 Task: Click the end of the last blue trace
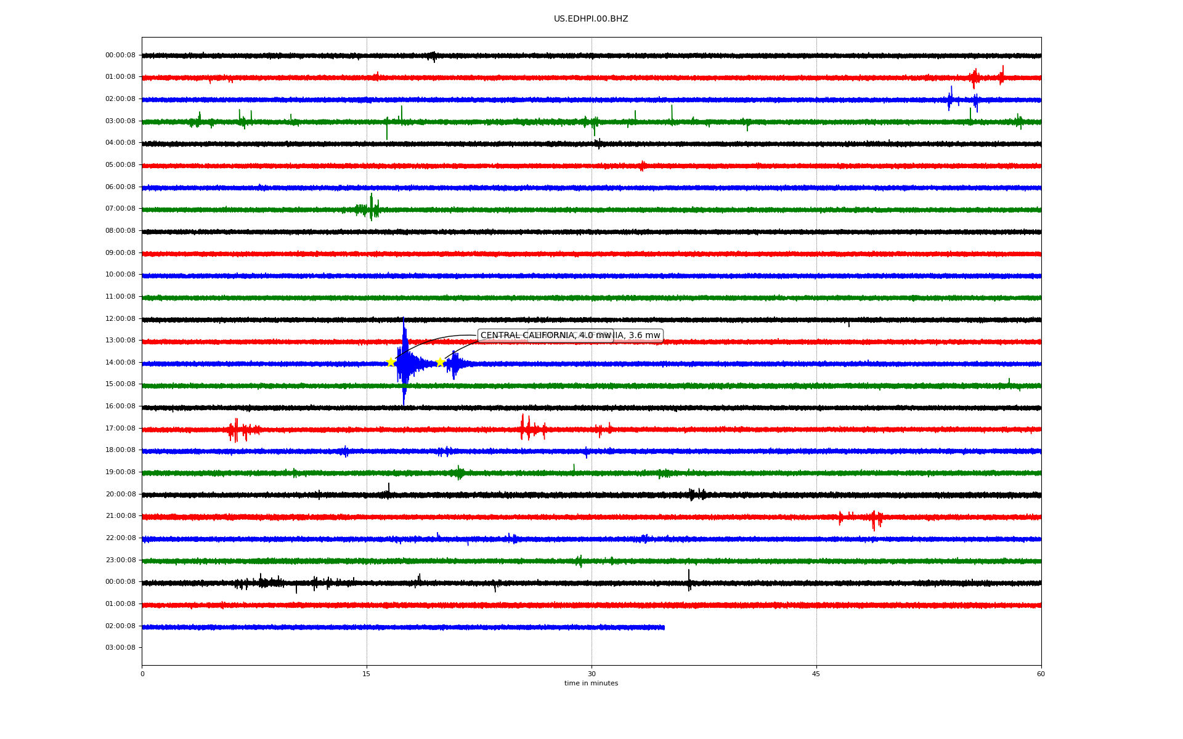[664, 628]
